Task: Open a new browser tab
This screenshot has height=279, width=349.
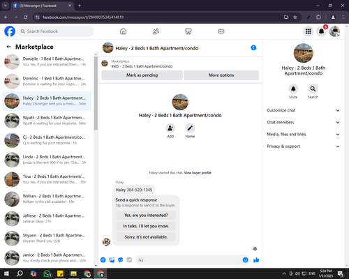Action: click(80, 6)
